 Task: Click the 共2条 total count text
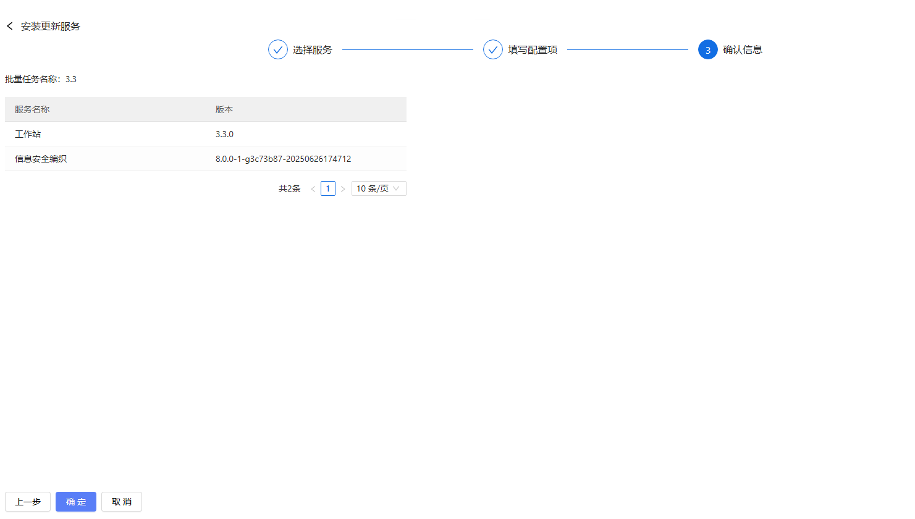290,188
